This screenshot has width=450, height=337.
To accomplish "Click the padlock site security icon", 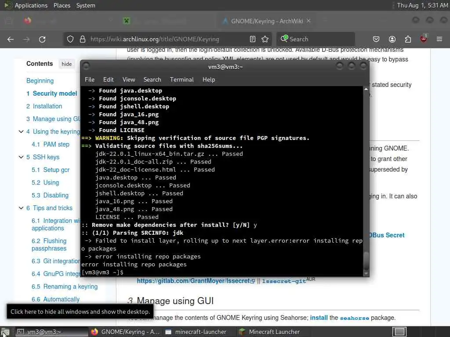I will pos(83,39).
